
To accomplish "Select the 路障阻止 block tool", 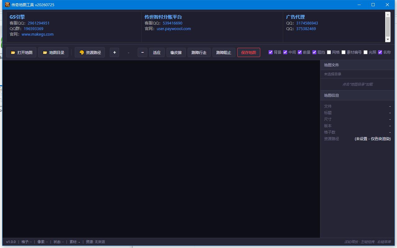I will [x=224, y=52].
